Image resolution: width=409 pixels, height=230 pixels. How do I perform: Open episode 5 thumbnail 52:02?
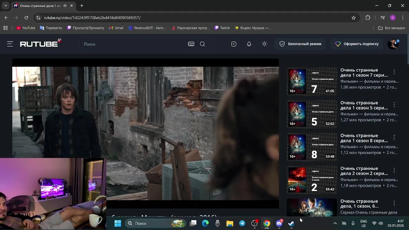(x=312, y=114)
